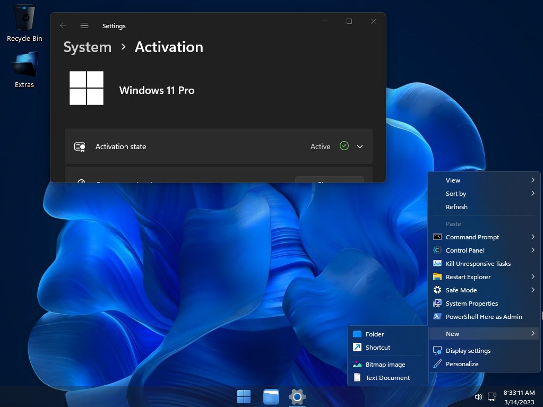
Task: Click the Safe Mode gear icon
Action: pos(437,290)
